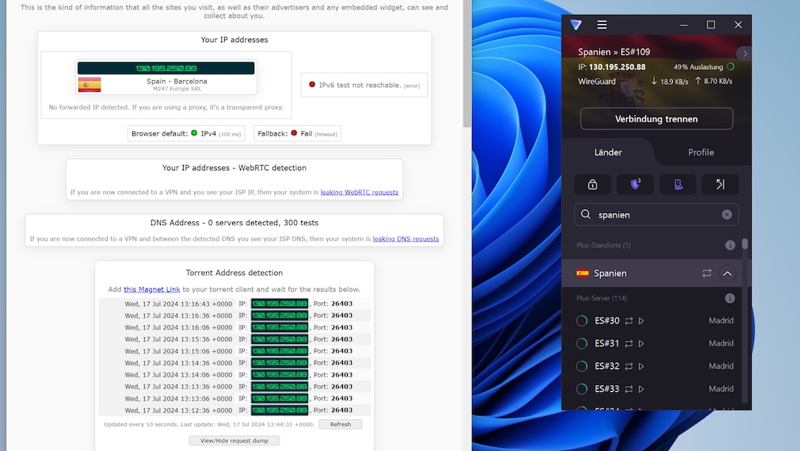This screenshot has height=451, width=800.
Task: Click streaming play icon on ES#33
Action: (642, 389)
